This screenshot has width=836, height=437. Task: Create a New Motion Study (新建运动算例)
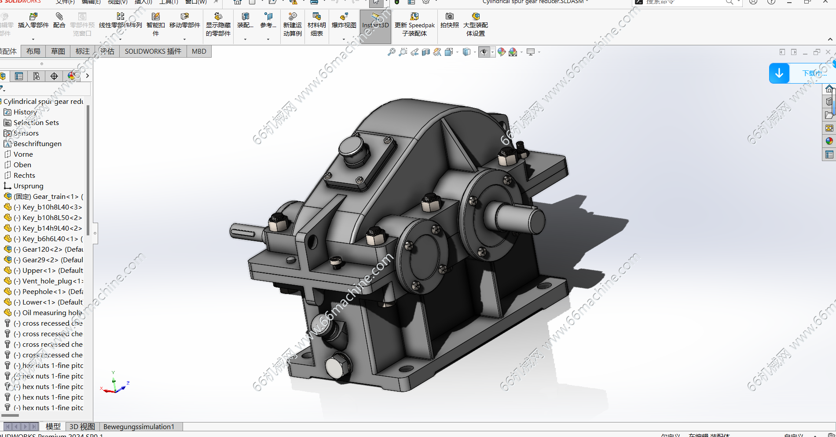click(293, 24)
